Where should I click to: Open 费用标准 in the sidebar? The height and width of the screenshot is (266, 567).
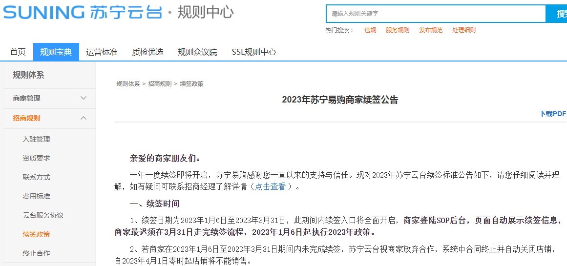point(36,196)
